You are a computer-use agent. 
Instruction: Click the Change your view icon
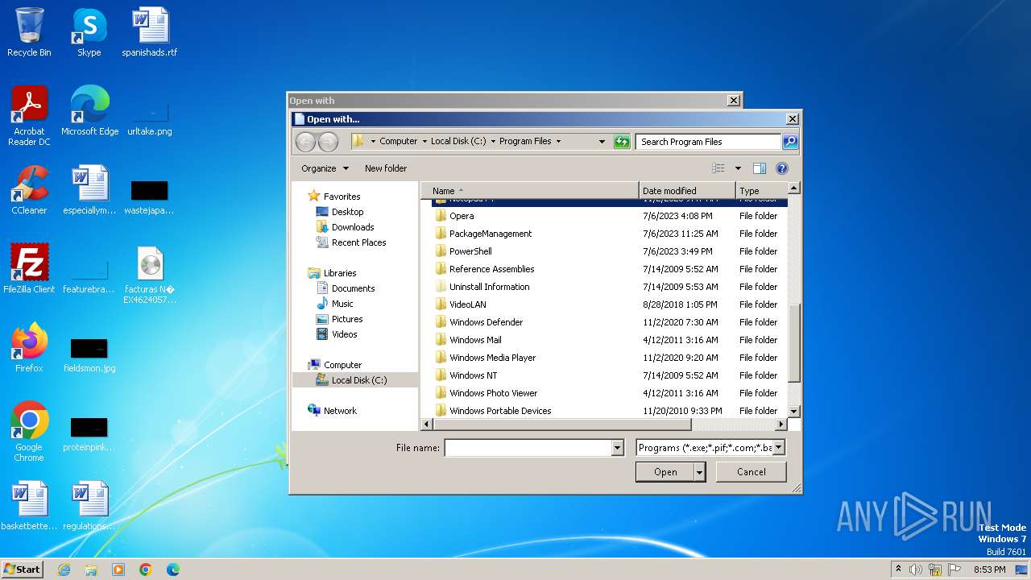(718, 168)
